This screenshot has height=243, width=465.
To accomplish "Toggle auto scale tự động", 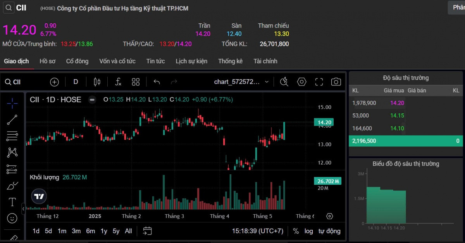I will (329, 231).
